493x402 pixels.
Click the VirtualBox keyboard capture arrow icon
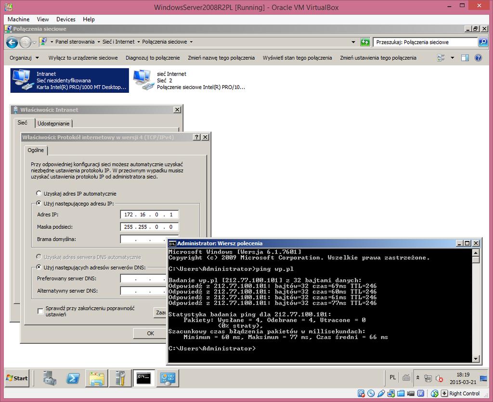(x=444, y=393)
